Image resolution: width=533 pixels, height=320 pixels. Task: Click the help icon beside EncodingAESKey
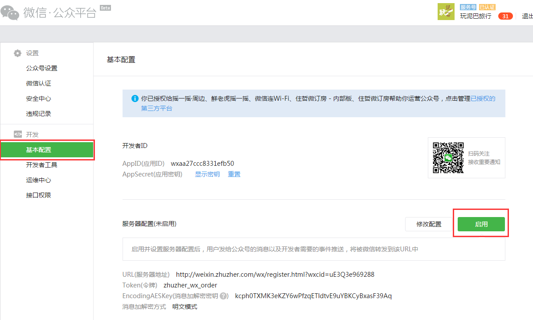pyautogui.click(x=224, y=296)
